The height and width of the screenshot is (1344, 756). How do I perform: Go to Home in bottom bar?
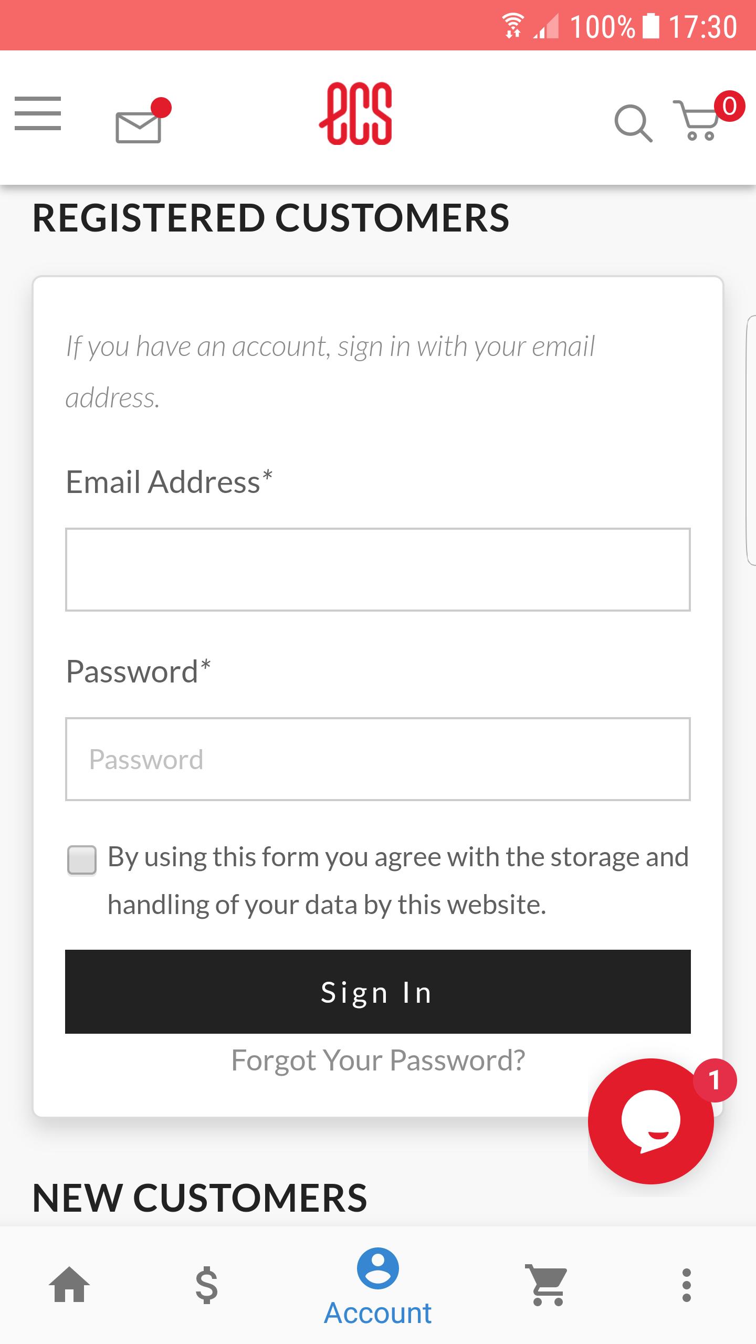69,1285
